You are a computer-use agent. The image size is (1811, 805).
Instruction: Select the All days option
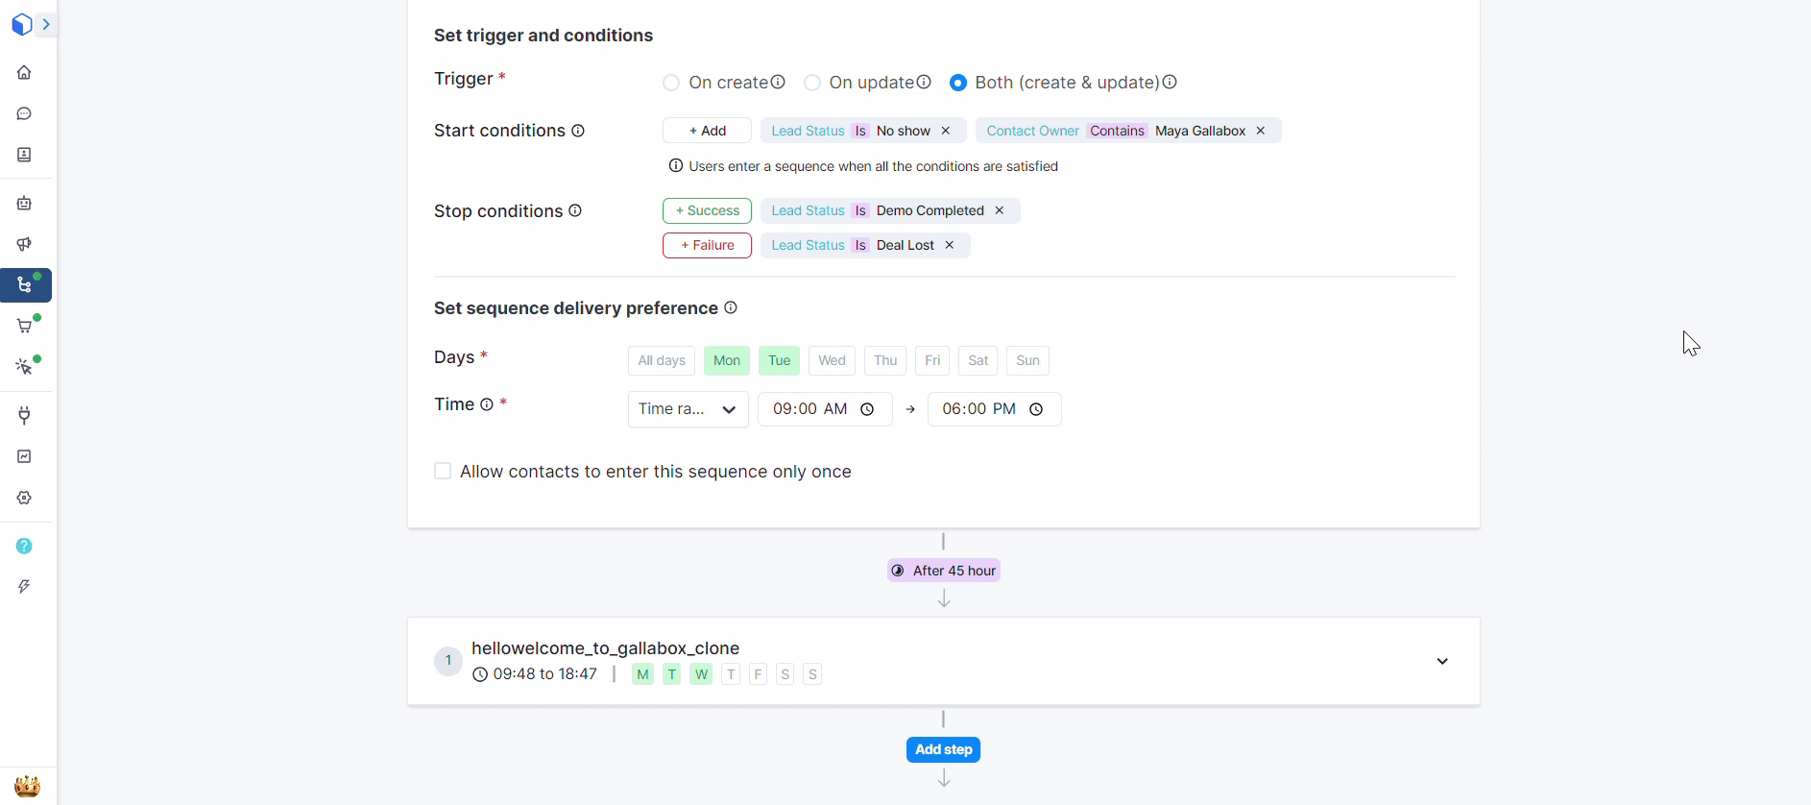click(x=662, y=360)
